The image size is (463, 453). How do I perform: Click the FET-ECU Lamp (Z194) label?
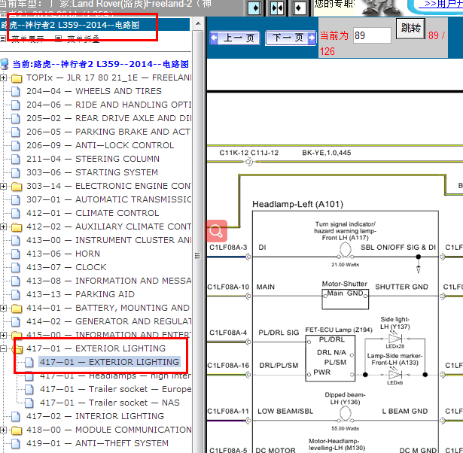coord(339,330)
